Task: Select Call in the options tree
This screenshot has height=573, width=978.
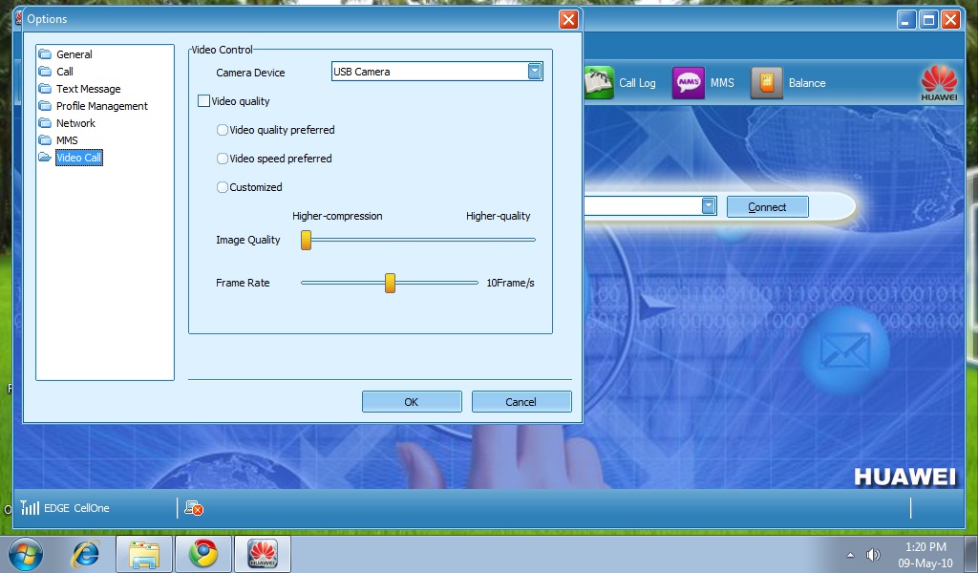Action: [x=65, y=72]
